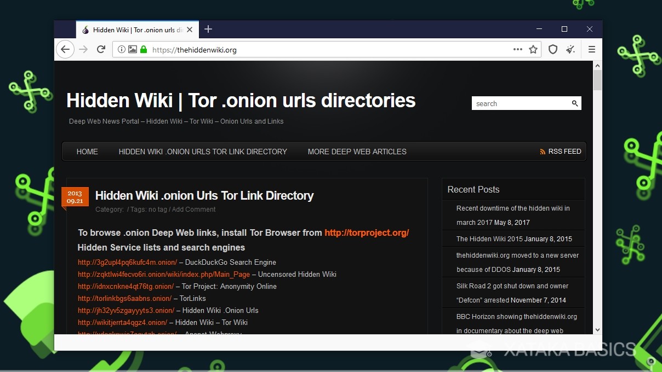
Task: Open a new browser tab
Action: coord(208,30)
